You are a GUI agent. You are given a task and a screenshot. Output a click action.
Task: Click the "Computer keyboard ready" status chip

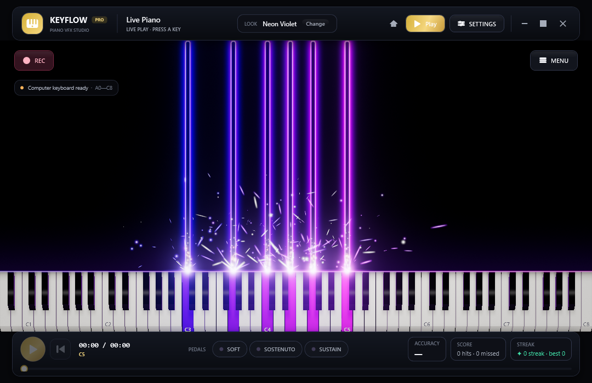[x=66, y=88]
